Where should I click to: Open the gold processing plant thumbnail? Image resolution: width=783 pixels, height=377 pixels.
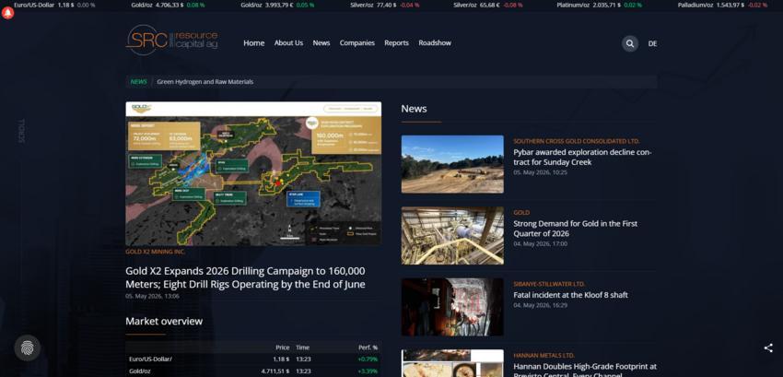pos(452,235)
